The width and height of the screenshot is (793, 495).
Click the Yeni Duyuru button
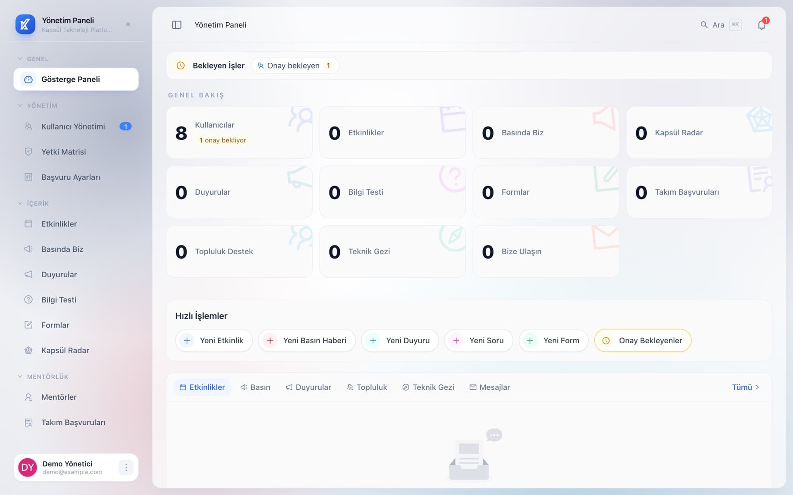tap(400, 340)
